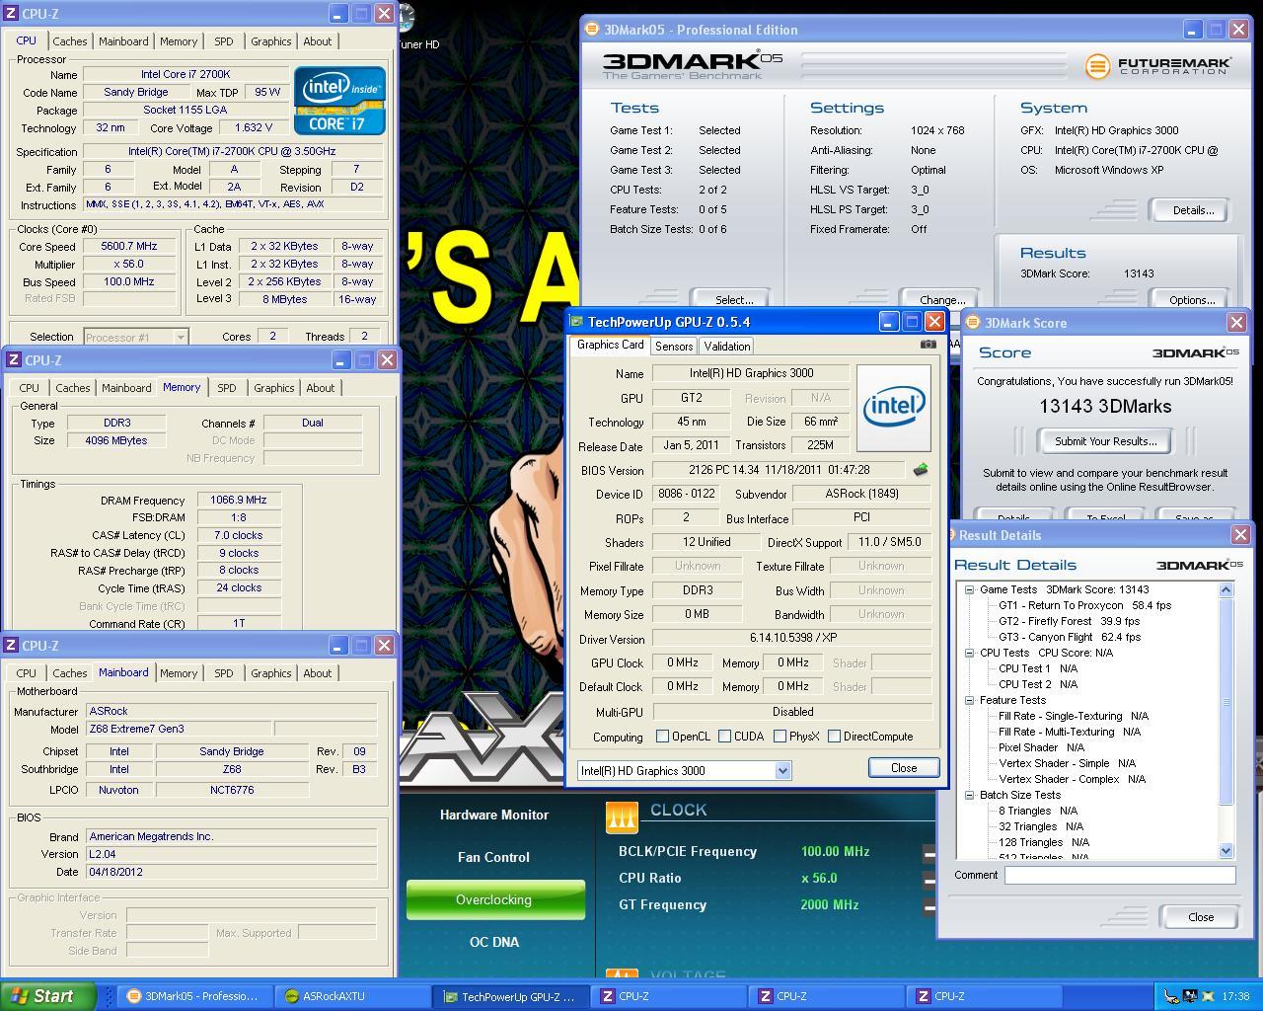This screenshot has width=1263, height=1011.
Task: Select Hardware Monitor in the AXTU menu
Action: 494,816
